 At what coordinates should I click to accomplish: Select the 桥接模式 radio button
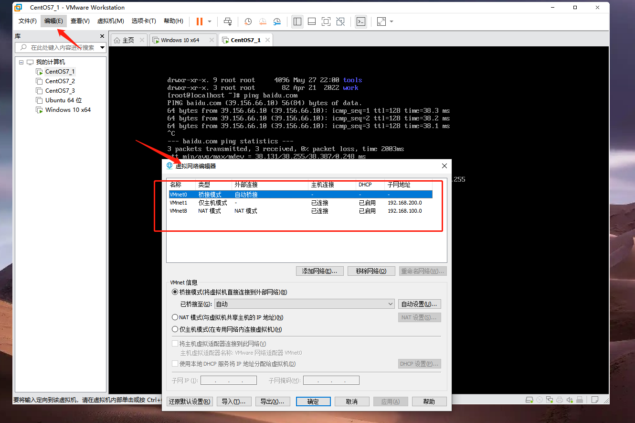pyautogui.click(x=175, y=292)
